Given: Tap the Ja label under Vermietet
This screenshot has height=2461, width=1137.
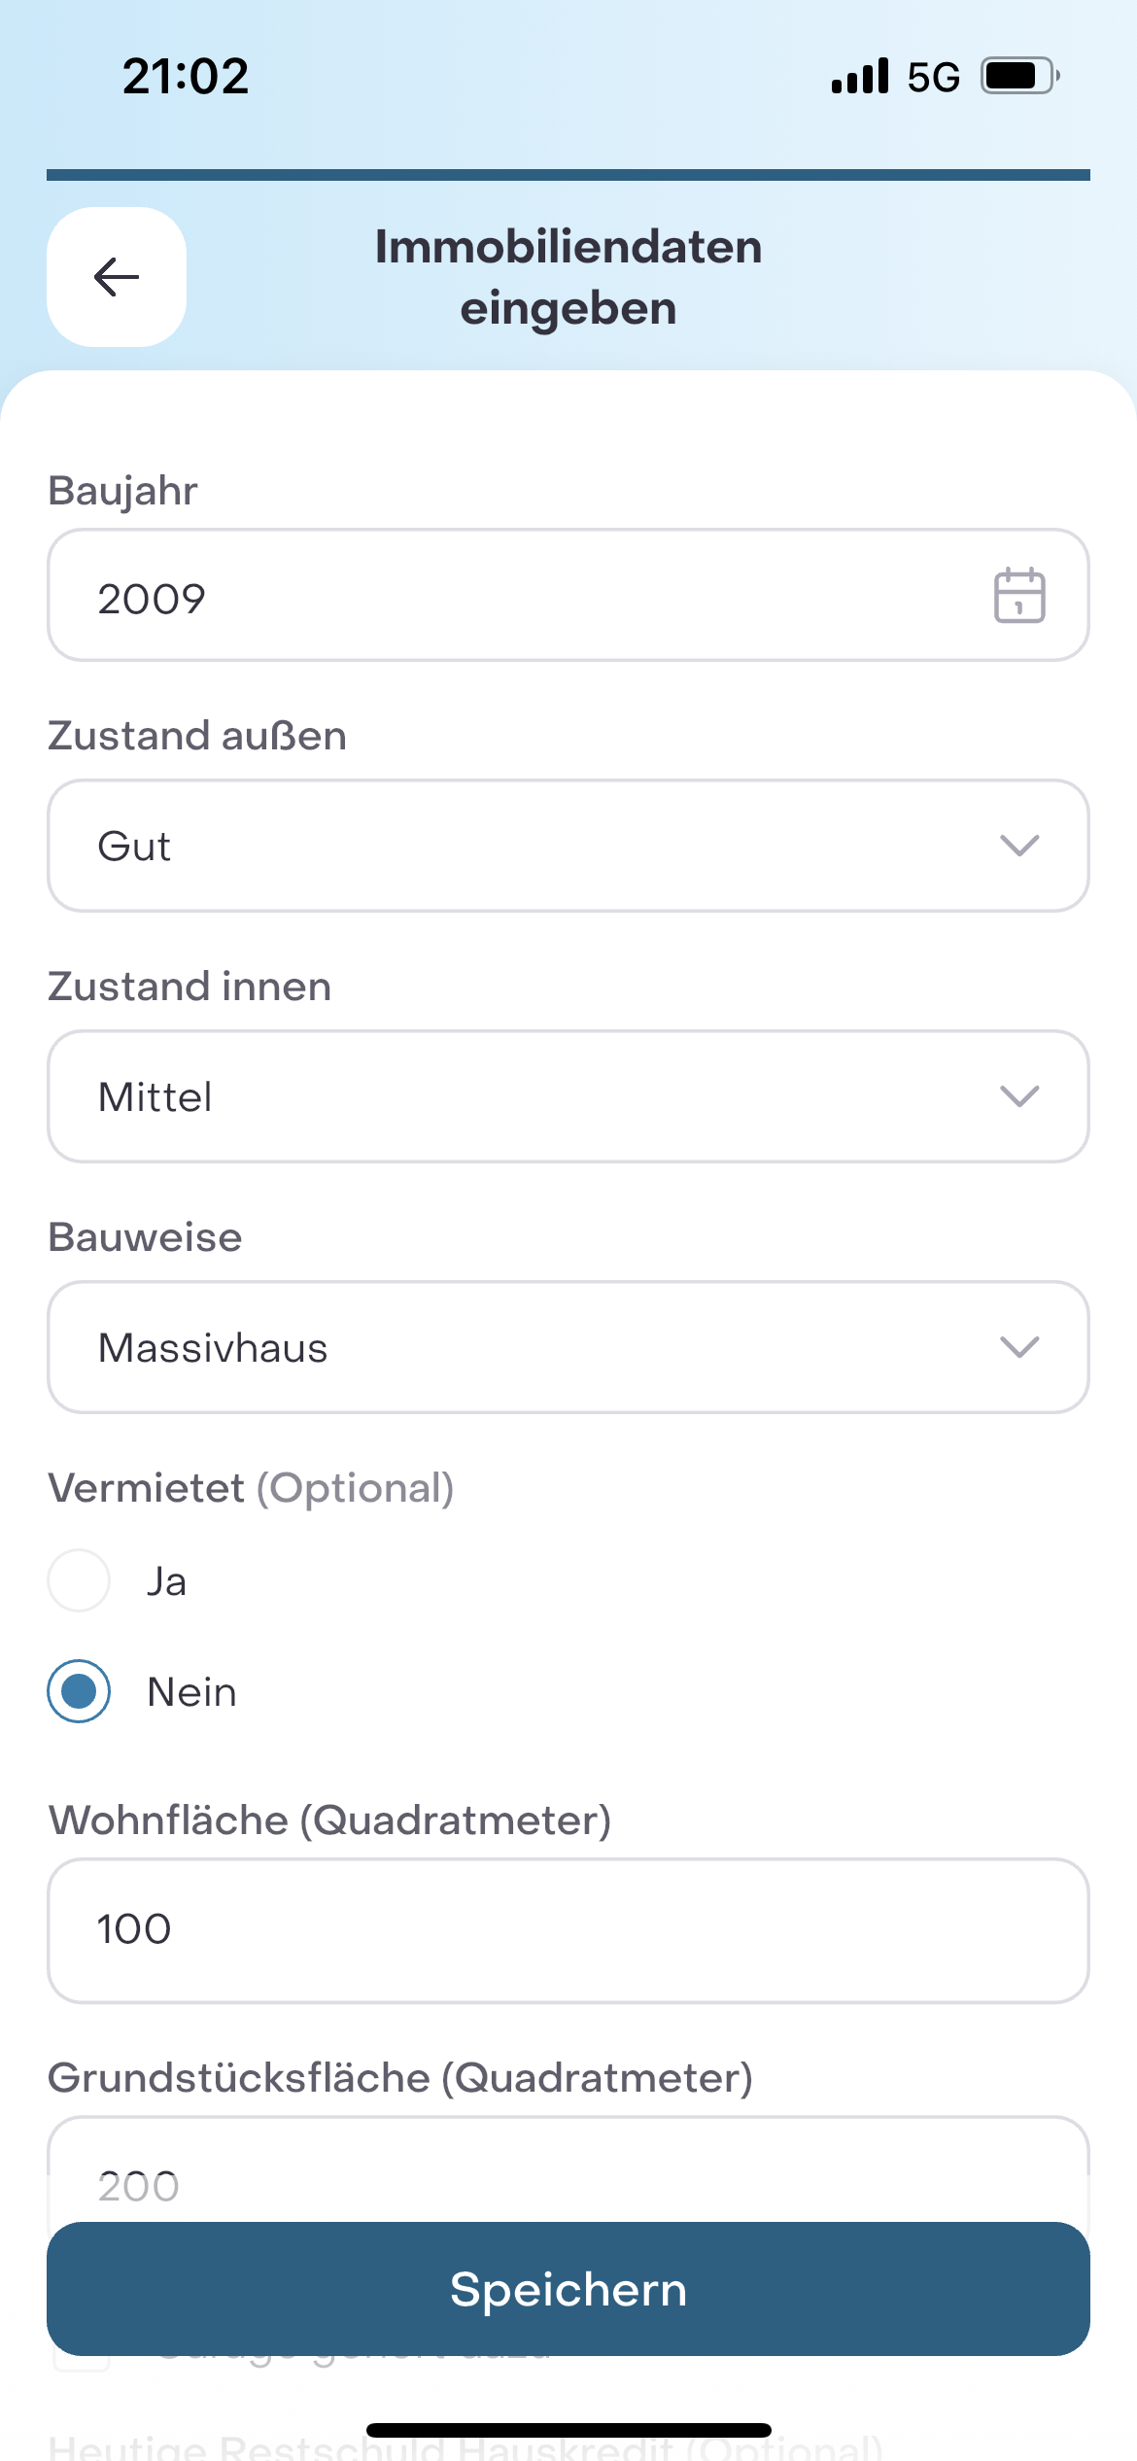Looking at the screenshot, I should click(166, 1582).
